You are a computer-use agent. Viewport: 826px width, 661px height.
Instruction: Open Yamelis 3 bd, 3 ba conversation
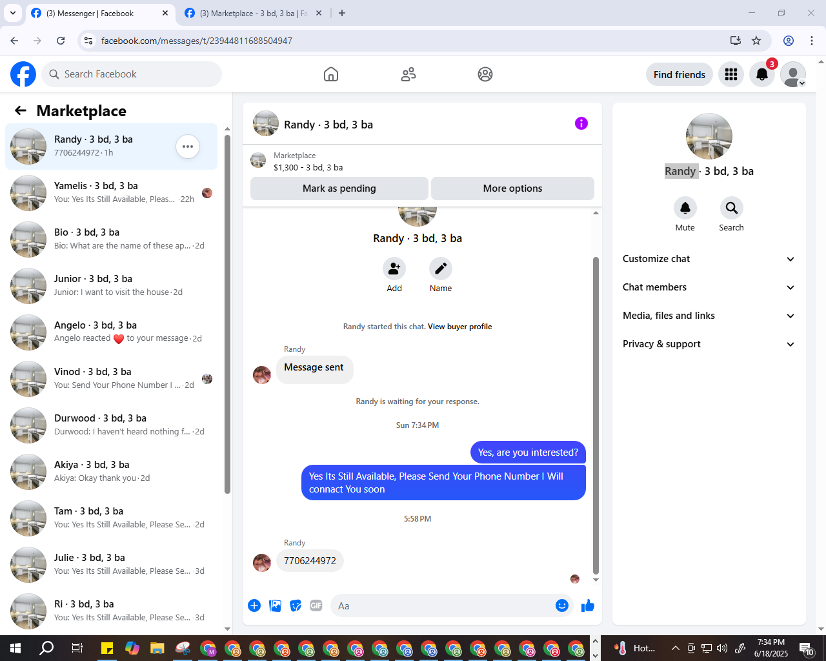(x=112, y=193)
